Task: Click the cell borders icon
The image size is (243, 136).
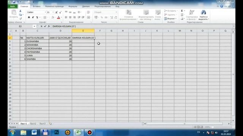Action: [45, 17]
